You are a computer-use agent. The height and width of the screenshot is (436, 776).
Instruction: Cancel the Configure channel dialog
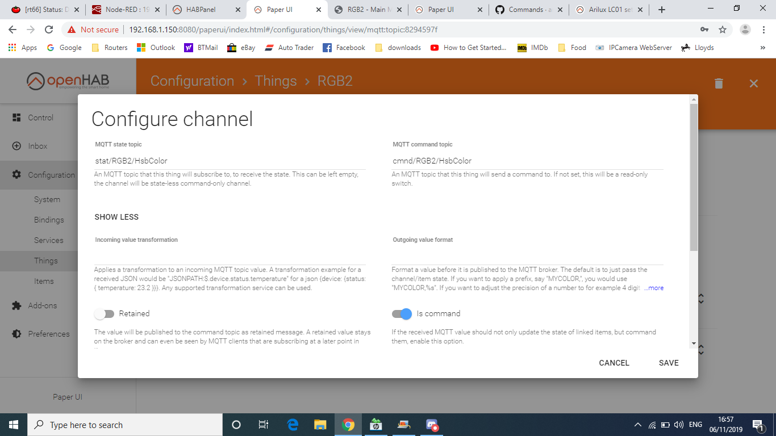(x=614, y=363)
